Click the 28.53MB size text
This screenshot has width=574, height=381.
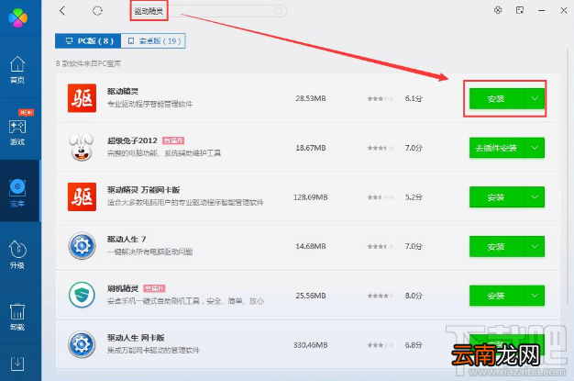click(311, 98)
